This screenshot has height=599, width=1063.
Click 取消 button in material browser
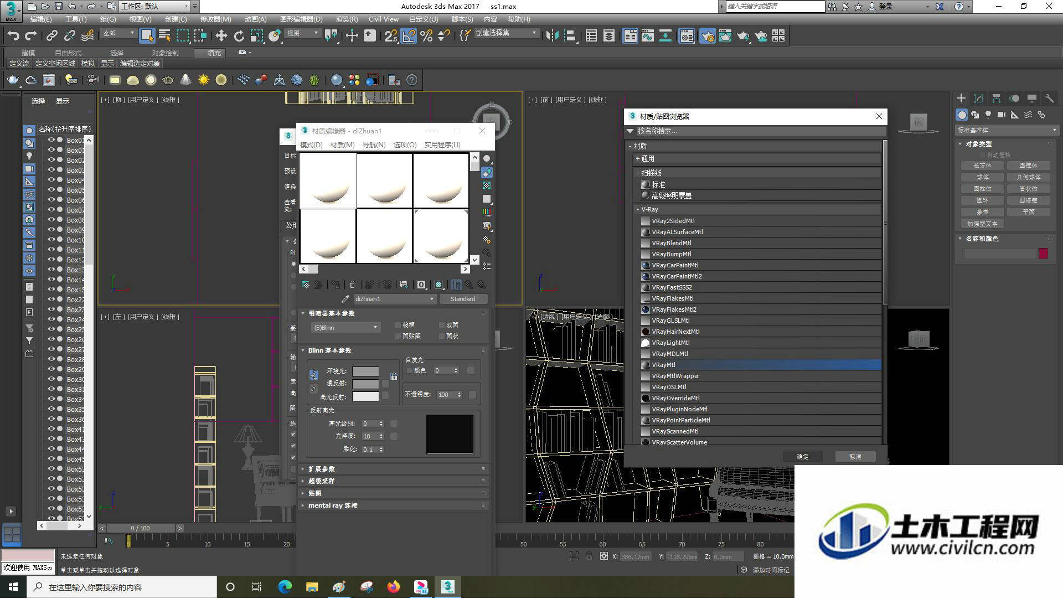point(855,457)
